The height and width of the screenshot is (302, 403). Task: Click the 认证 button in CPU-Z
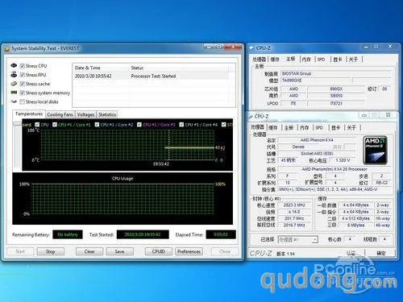tap(351, 253)
